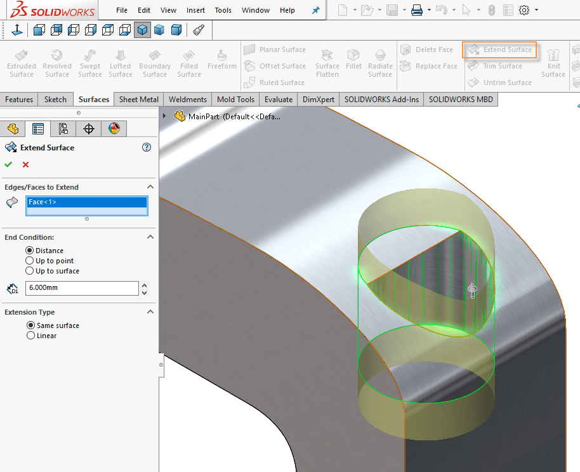Click the Print toolbar icon
The width and height of the screenshot is (580, 472).
417,10
